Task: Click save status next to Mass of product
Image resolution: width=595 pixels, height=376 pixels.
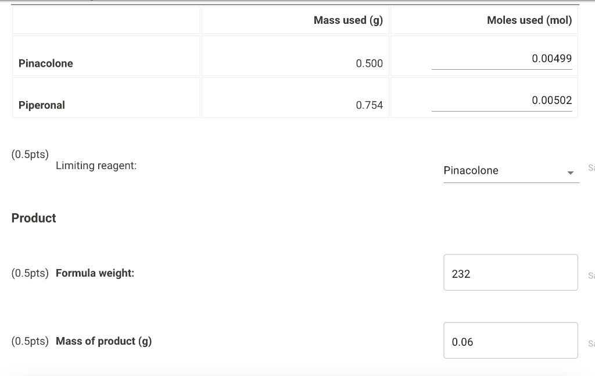Action: coord(591,343)
